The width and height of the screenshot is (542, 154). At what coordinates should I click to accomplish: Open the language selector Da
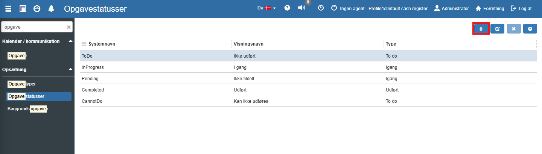(x=266, y=8)
